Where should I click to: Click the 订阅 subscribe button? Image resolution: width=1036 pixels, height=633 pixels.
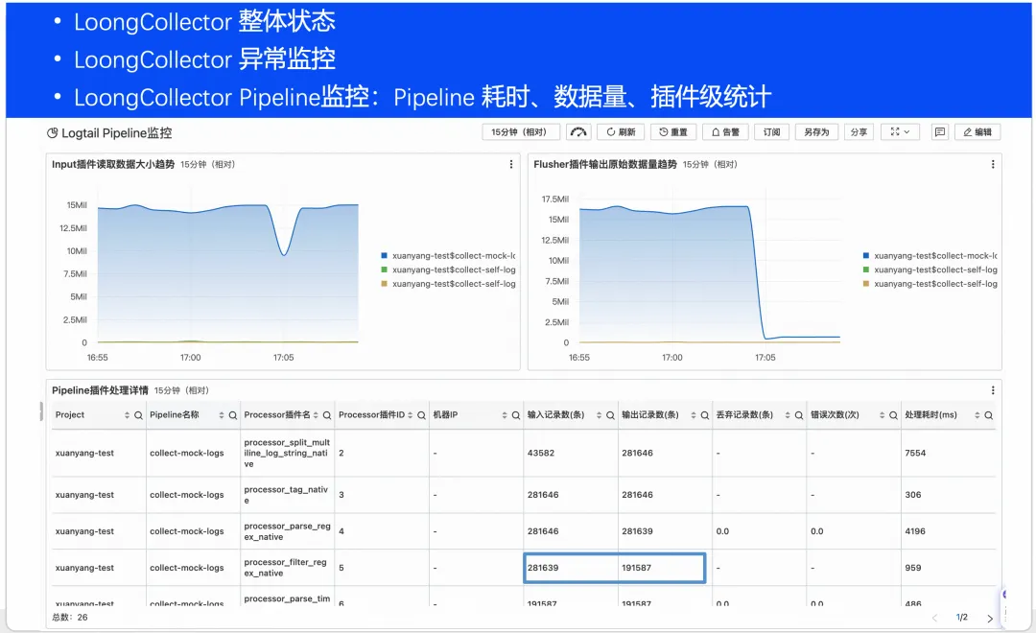(x=771, y=132)
